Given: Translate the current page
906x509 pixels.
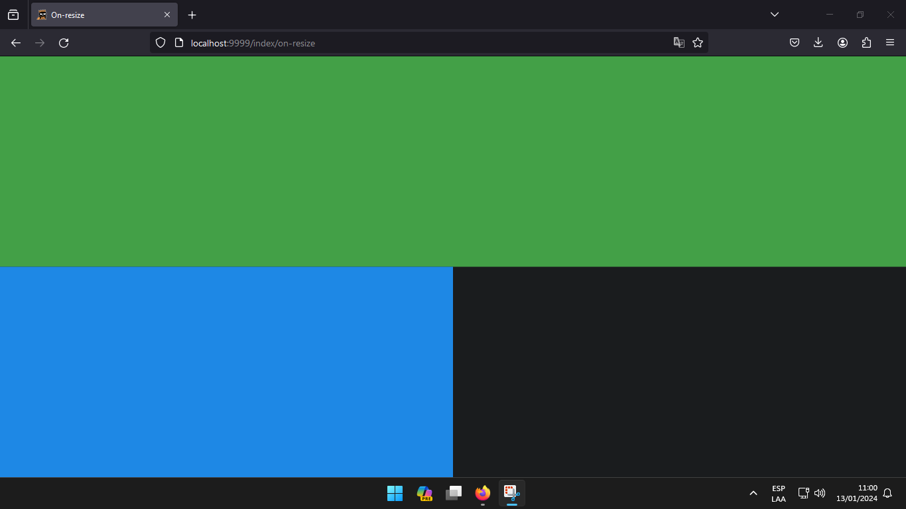Looking at the screenshot, I should tap(678, 42).
